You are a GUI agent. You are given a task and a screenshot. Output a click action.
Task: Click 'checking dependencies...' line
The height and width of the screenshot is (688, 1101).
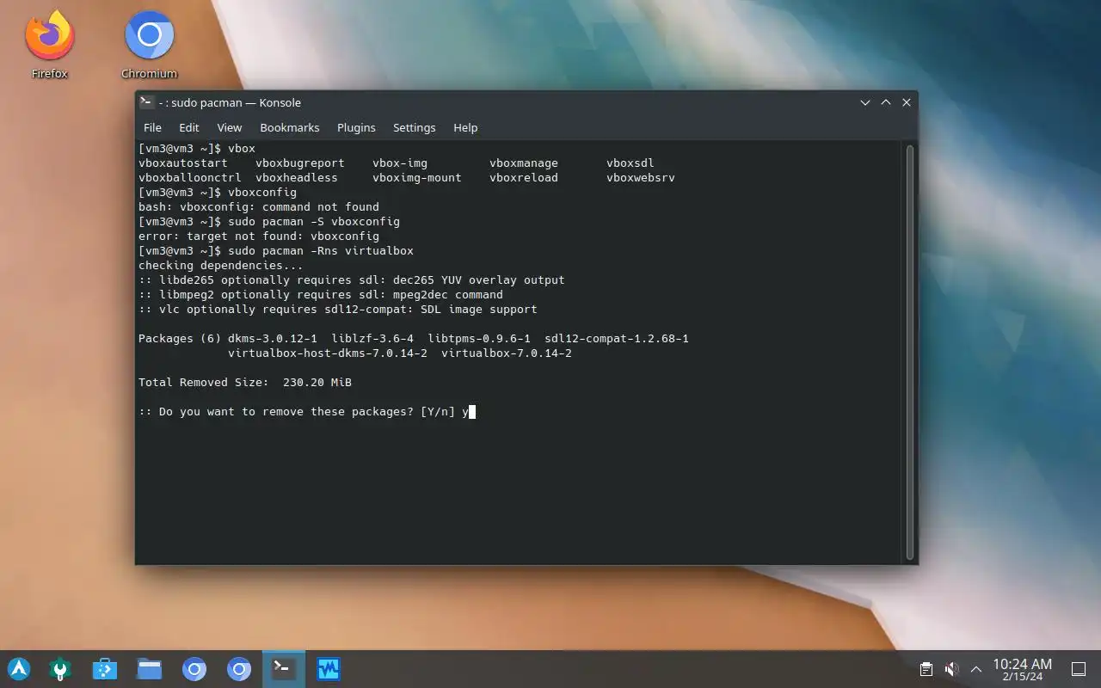coord(221,266)
